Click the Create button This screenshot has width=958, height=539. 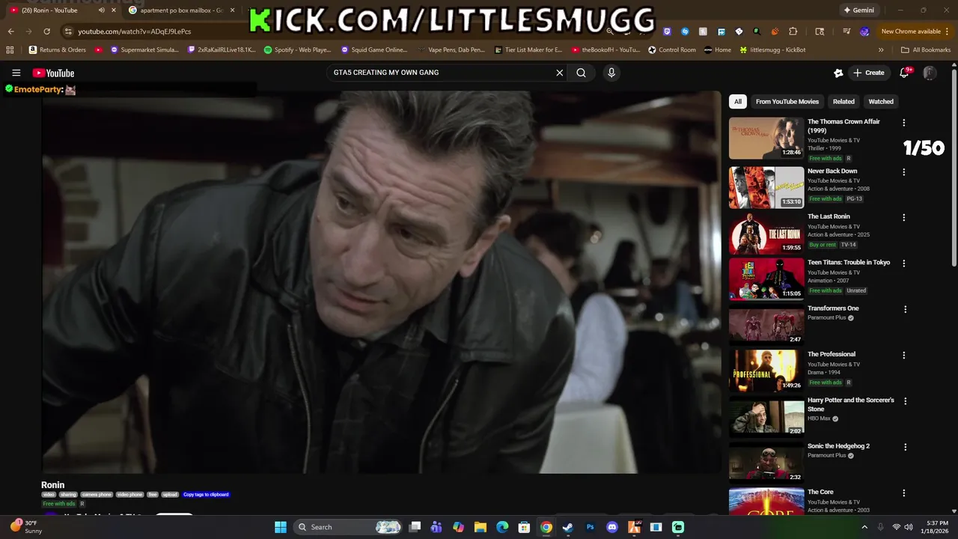click(869, 73)
